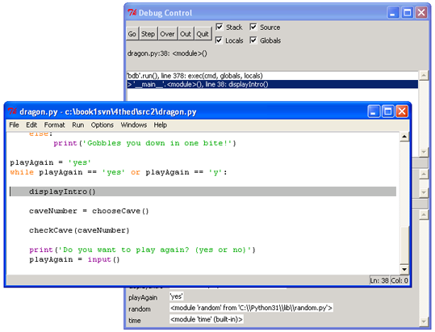The image size is (435, 332).
Task: Close the dragon.py editor window
Action: point(402,111)
